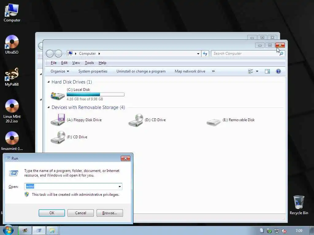The image size is (314, 235).
Task: Open the Computer desktop shortcut
Action: pos(12,13)
